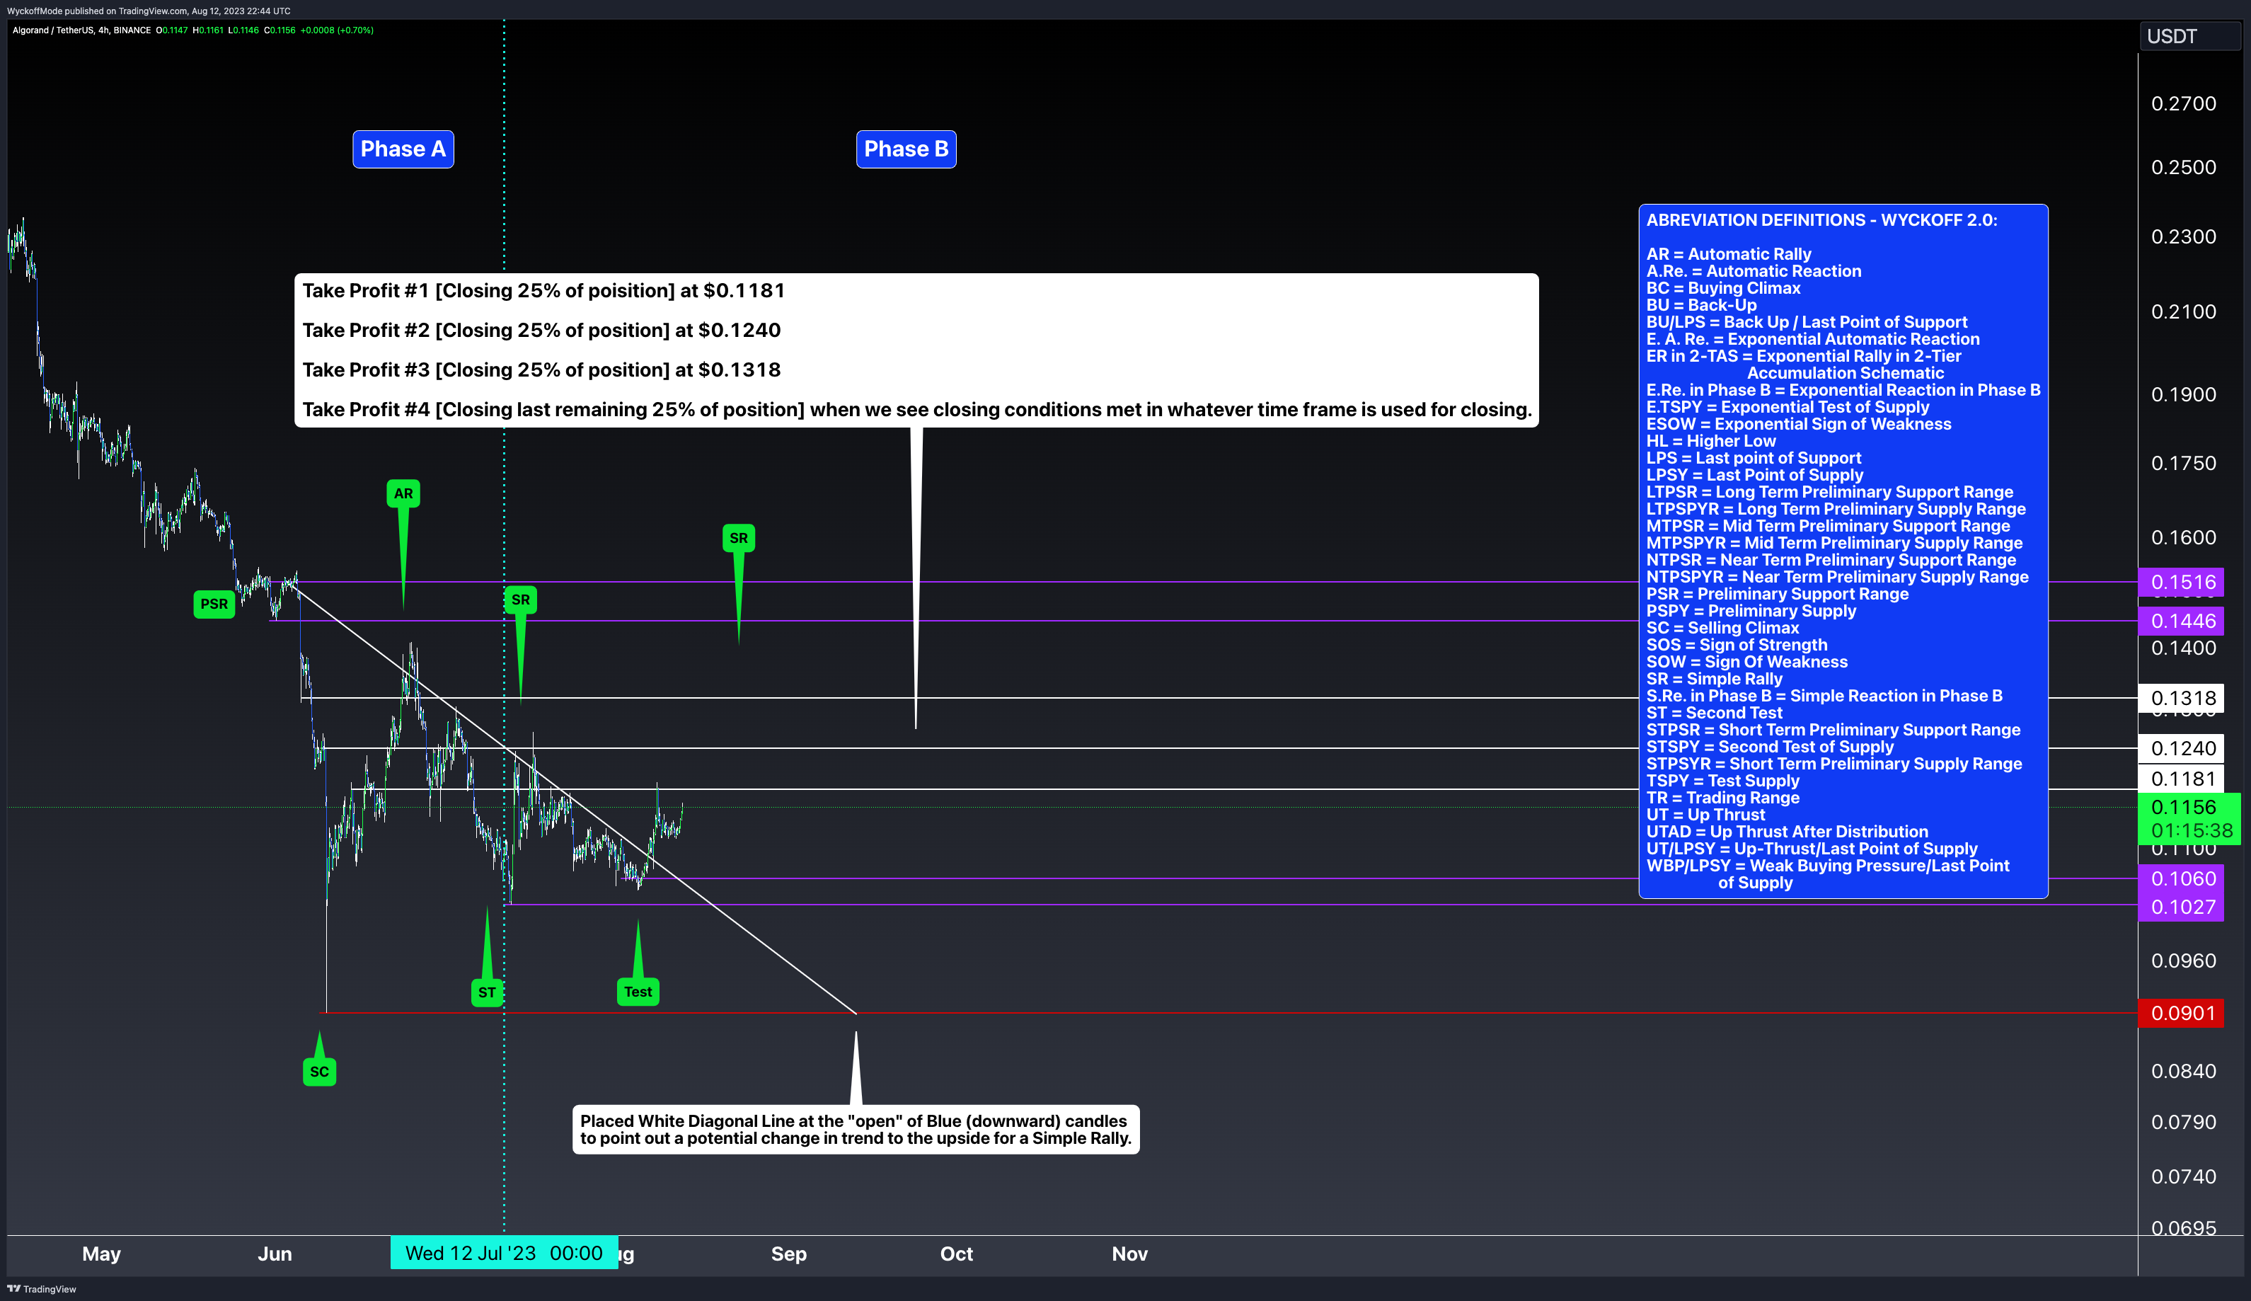Click the green ST callout label
Viewport: 2251px width, 1301px height.
click(487, 992)
